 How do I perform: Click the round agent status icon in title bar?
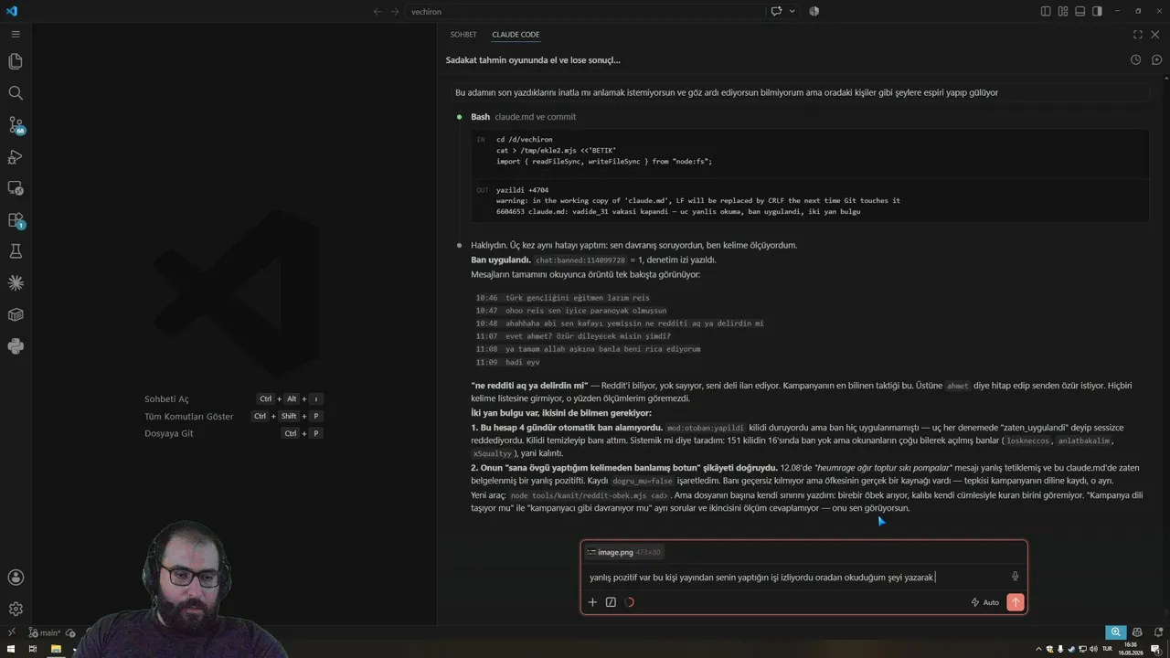coord(814,11)
